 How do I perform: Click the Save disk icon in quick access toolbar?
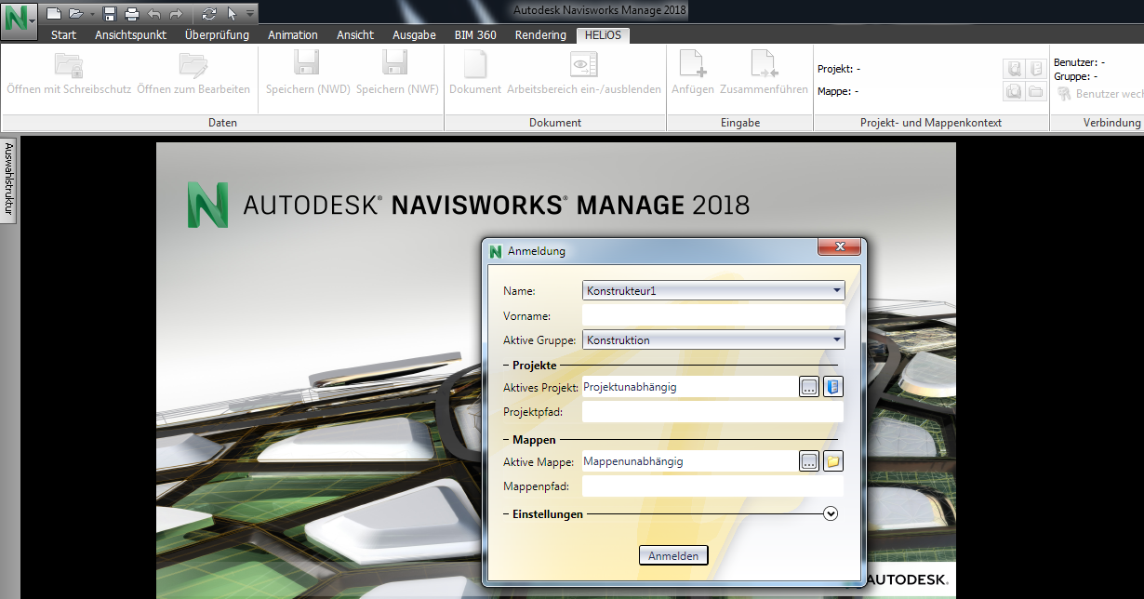click(110, 14)
